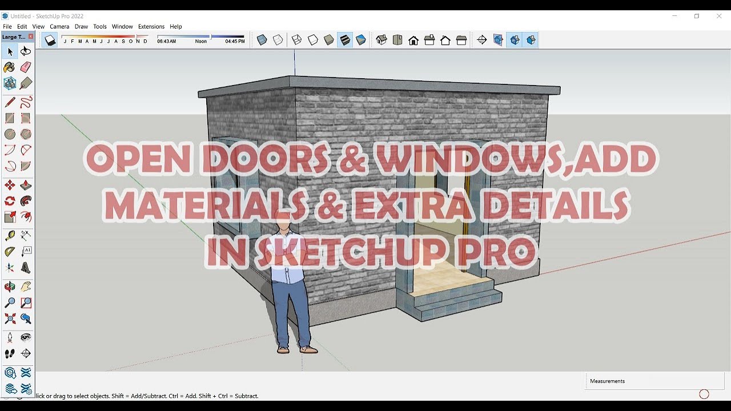Toggle Display Section Fill
Screen dimensions: 731x411
coord(531,40)
